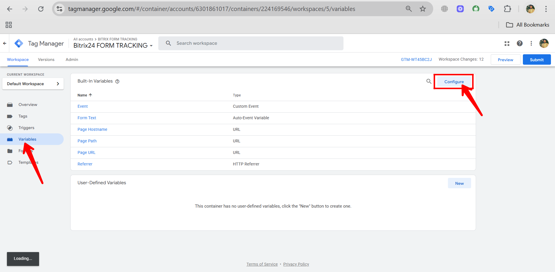This screenshot has height=272, width=555.
Task: Click the Auto-Event Variable type cell
Action: click(x=251, y=118)
